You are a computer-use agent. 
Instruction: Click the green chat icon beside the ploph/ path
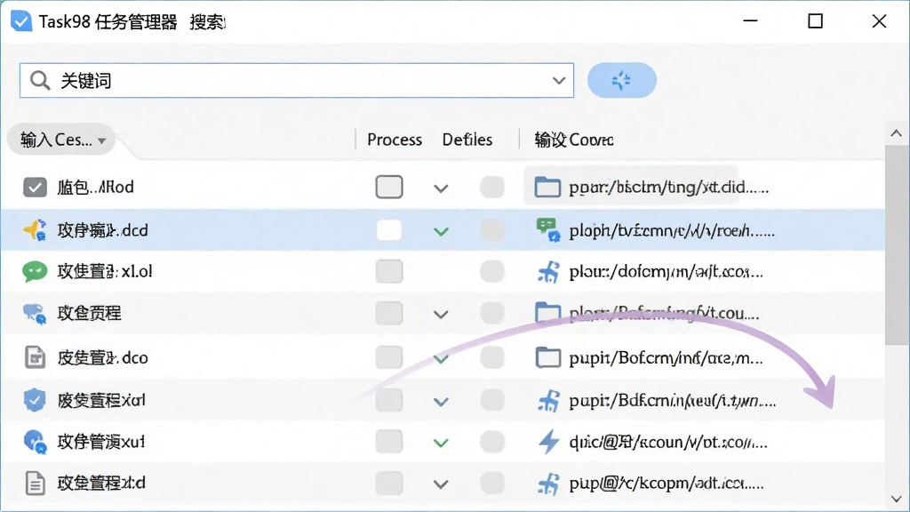[547, 230]
